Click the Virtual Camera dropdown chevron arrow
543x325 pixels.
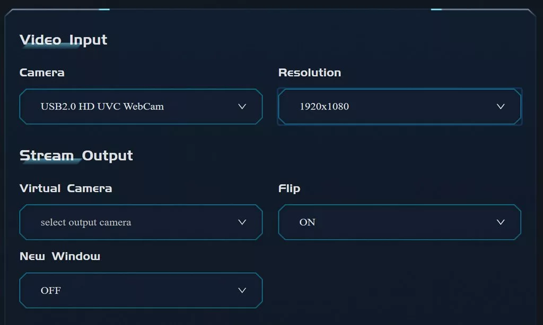242,222
